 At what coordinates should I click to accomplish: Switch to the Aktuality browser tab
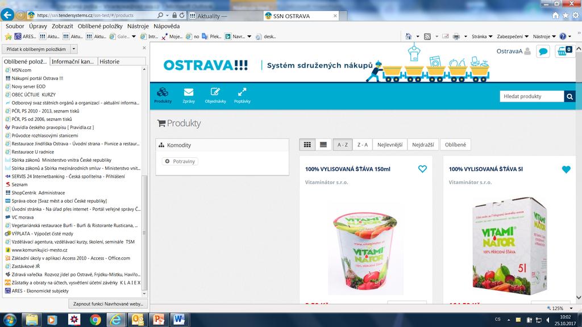point(224,16)
